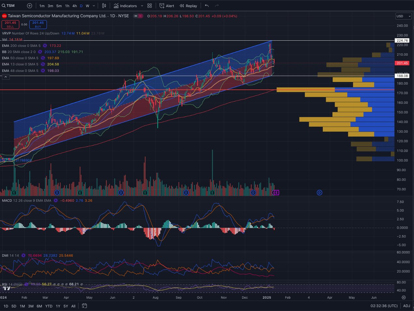This screenshot has width=414, height=311.
Task: Switch to 1h timeframe
Action: (x=67, y=6)
